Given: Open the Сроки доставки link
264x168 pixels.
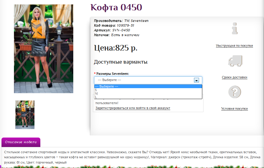Looking at the screenshot, I should 234,77.
